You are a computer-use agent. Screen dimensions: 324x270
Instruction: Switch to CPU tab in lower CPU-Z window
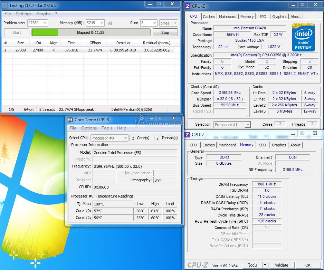click(x=193, y=145)
